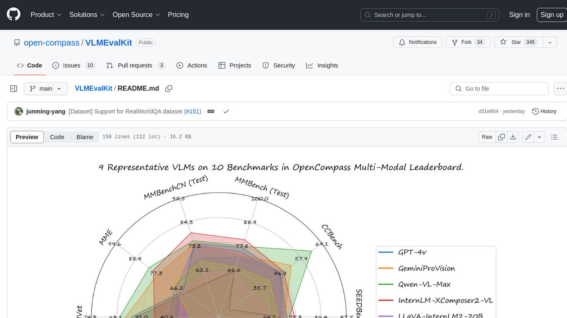The width and height of the screenshot is (567, 318).
Task: Open the VLMEvalKit repository title link
Action: pos(109,42)
